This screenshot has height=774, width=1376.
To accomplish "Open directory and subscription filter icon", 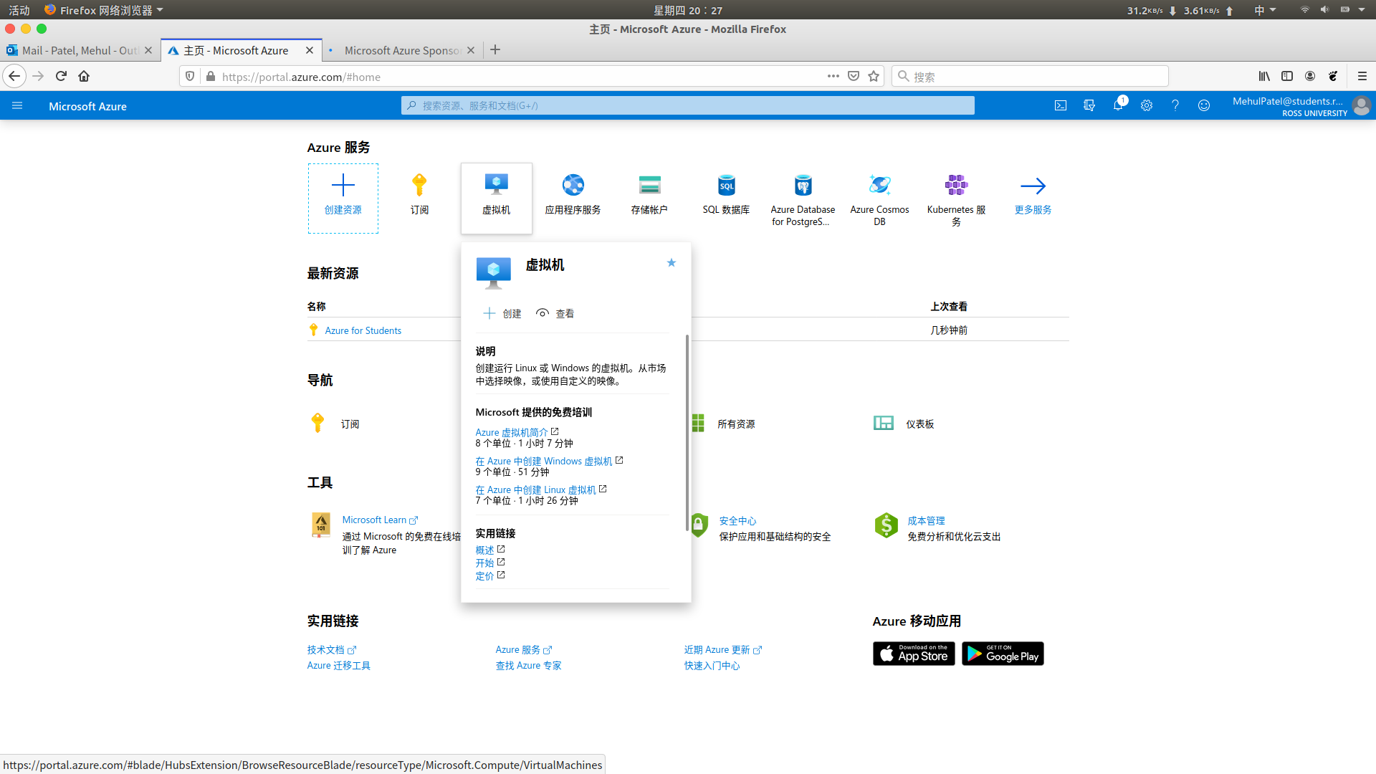I will click(x=1089, y=105).
